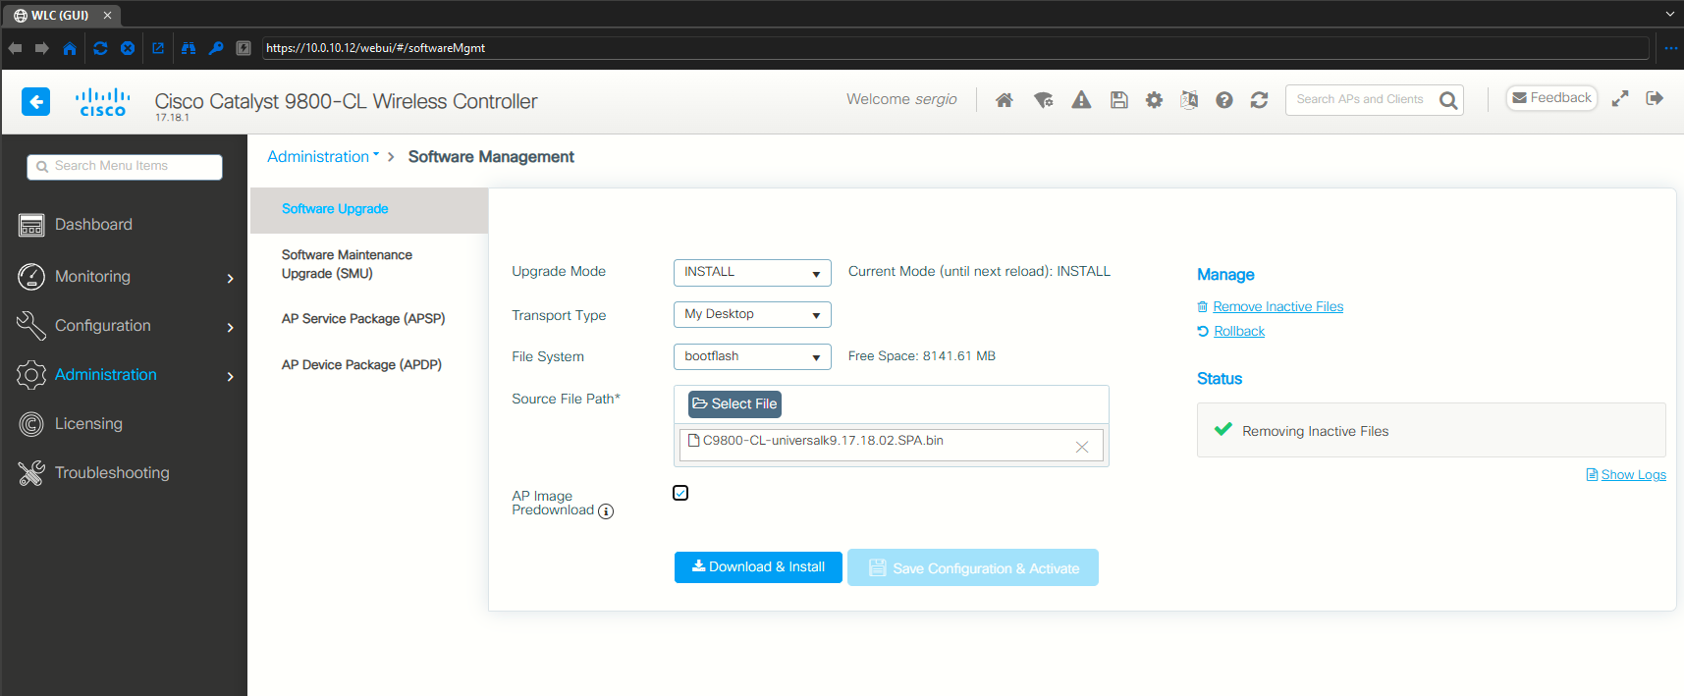Image resolution: width=1684 pixels, height=696 pixels.
Task: Open AP Image Predownload info icon
Action: click(606, 511)
